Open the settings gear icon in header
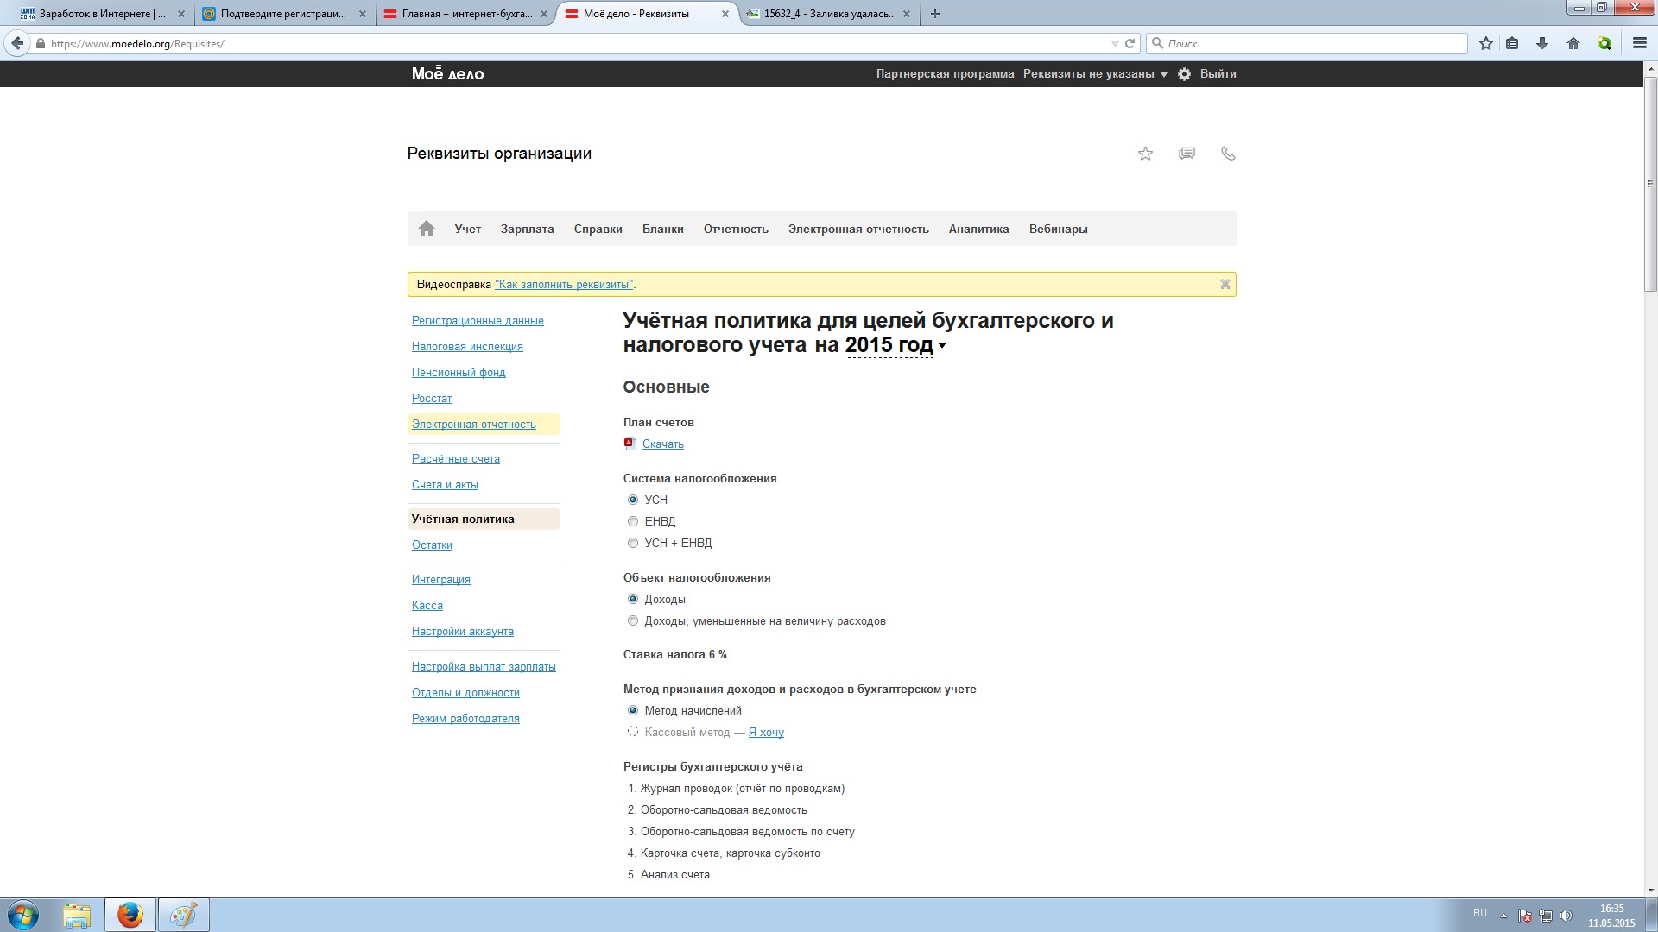1658x932 pixels. pyautogui.click(x=1184, y=74)
